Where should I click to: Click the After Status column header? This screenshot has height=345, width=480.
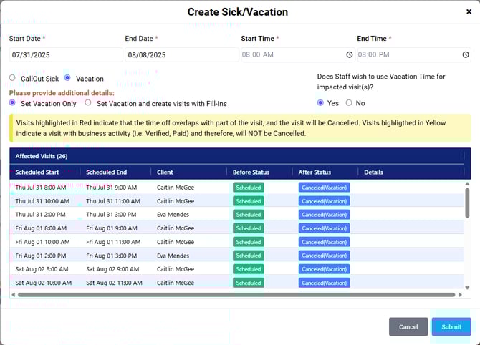pos(315,172)
